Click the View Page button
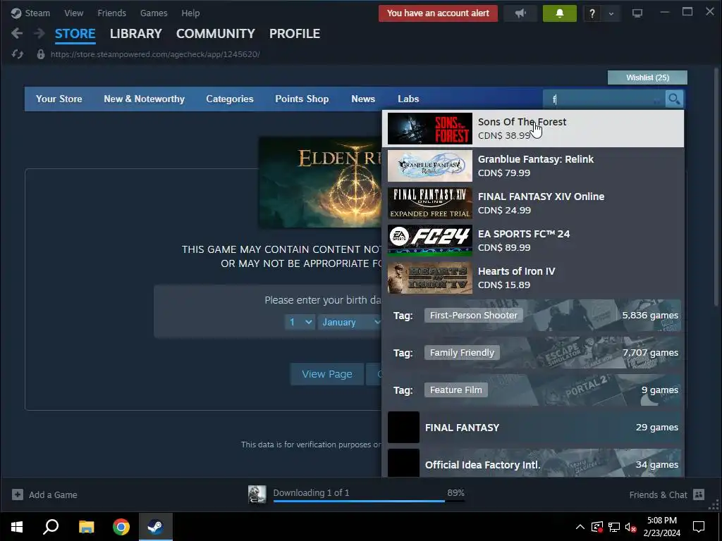Image resolution: width=722 pixels, height=541 pixels. click(x=327, y=374)
